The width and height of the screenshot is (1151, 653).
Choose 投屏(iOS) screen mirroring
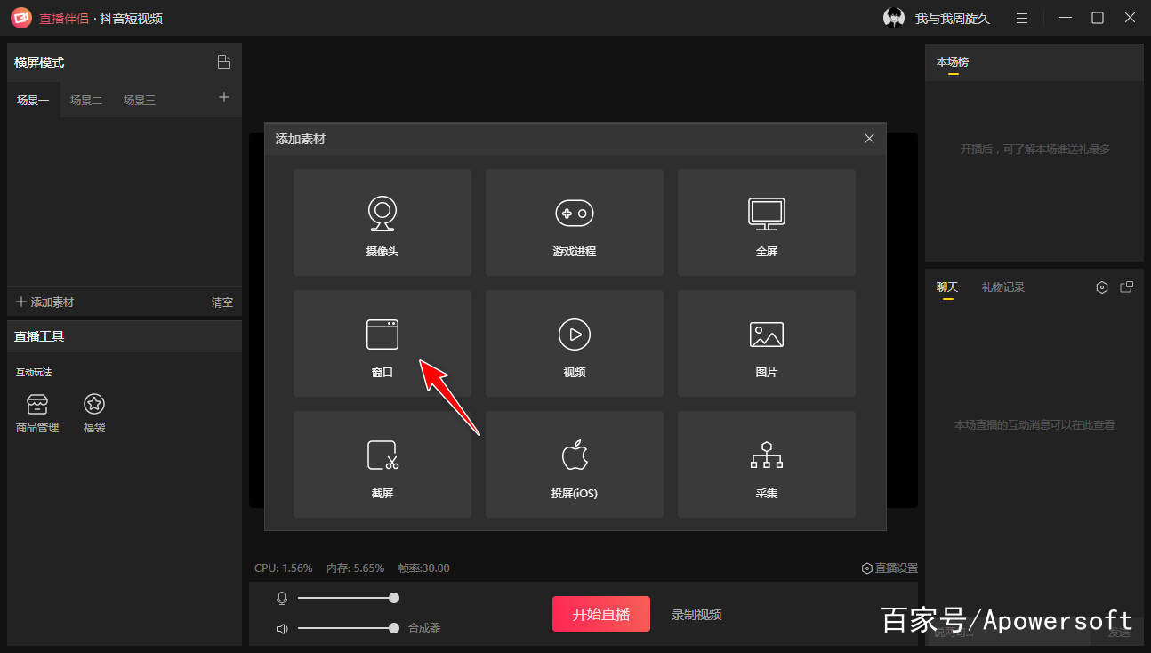pyautogui.click(x=575, y=464)
